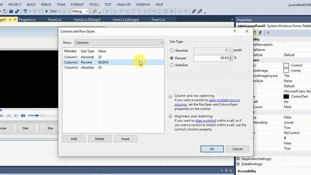The height and width of the screenshot is (175, 311).
Task: Open the Show Columns dropdown
Action: [x=120, y=43]
